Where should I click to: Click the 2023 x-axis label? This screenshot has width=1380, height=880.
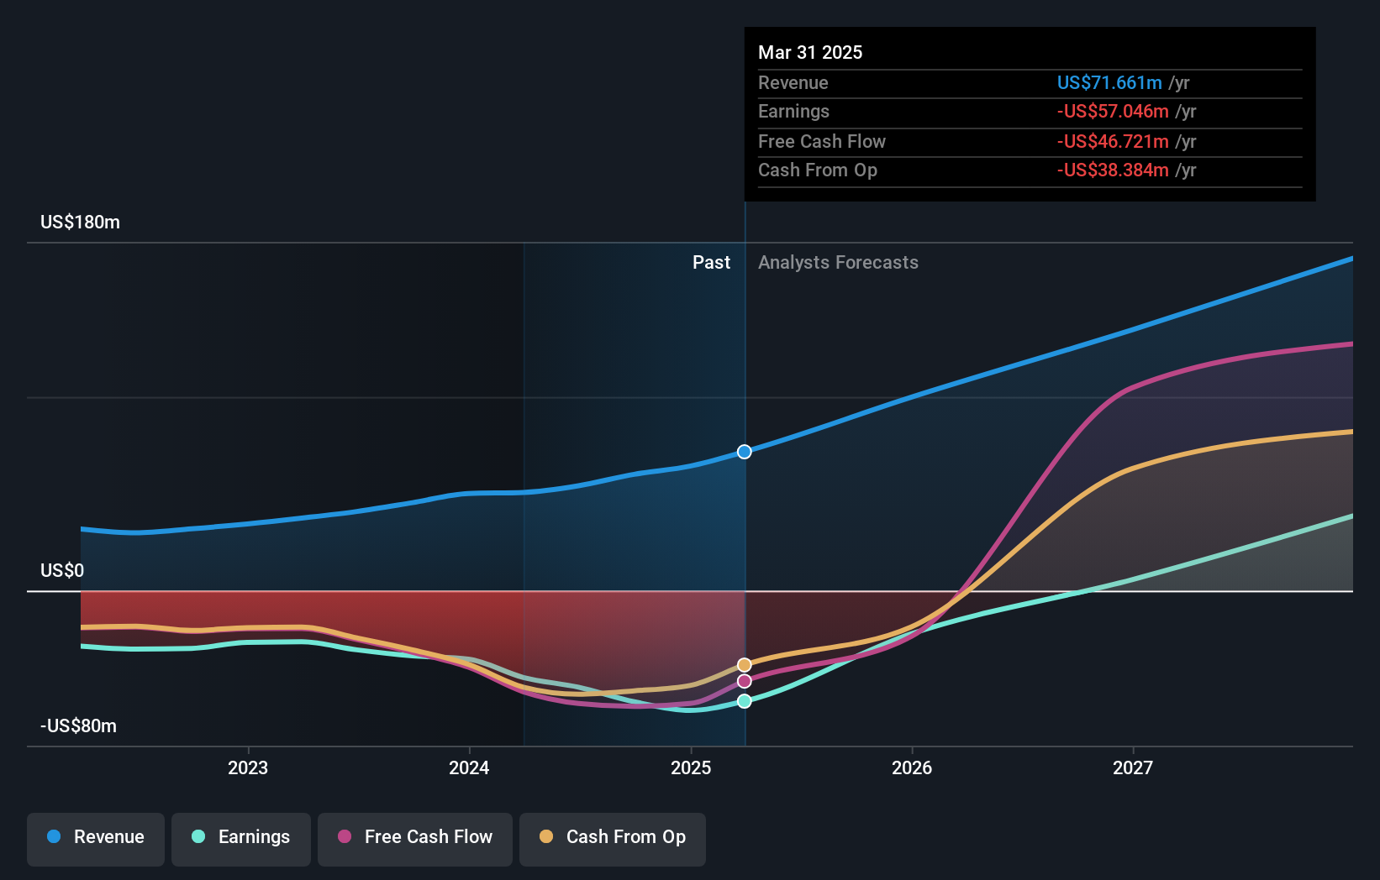248,767
